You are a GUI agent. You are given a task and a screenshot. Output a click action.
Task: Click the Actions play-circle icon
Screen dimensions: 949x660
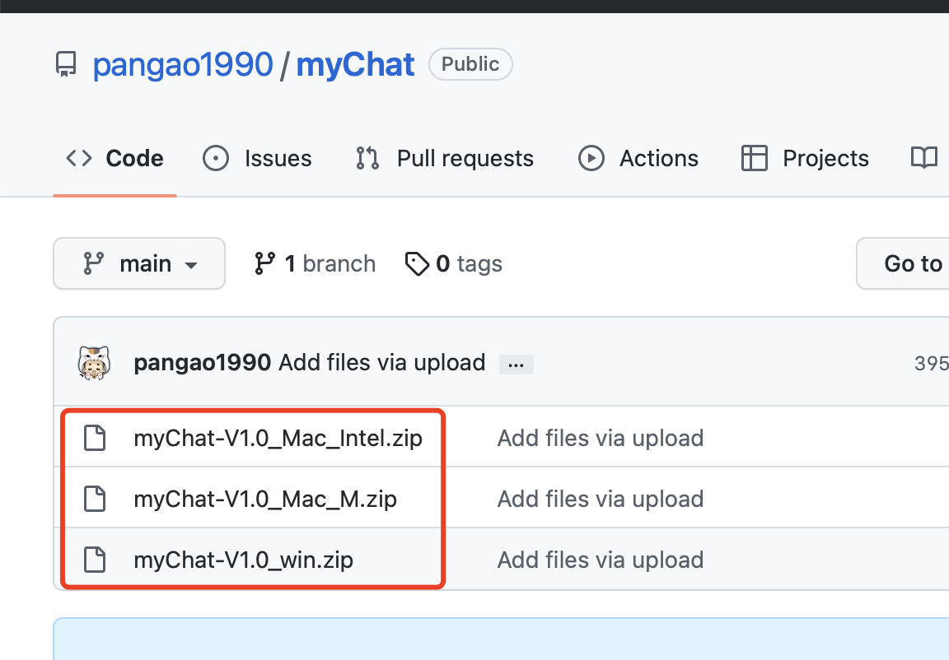click(x=591, y=158)
